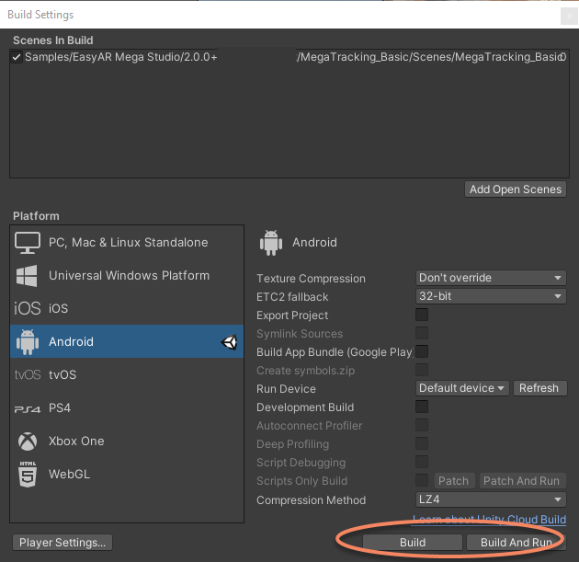
Task: Click the tvOS platform icon
Action: [x=28, y=375]
